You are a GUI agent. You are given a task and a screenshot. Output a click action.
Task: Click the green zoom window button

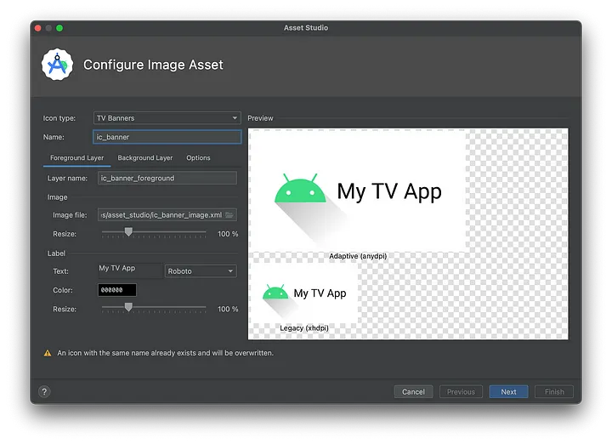point(59,28)
